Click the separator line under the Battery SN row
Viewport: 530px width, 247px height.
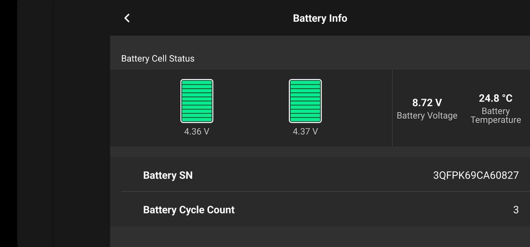point(318,191)
